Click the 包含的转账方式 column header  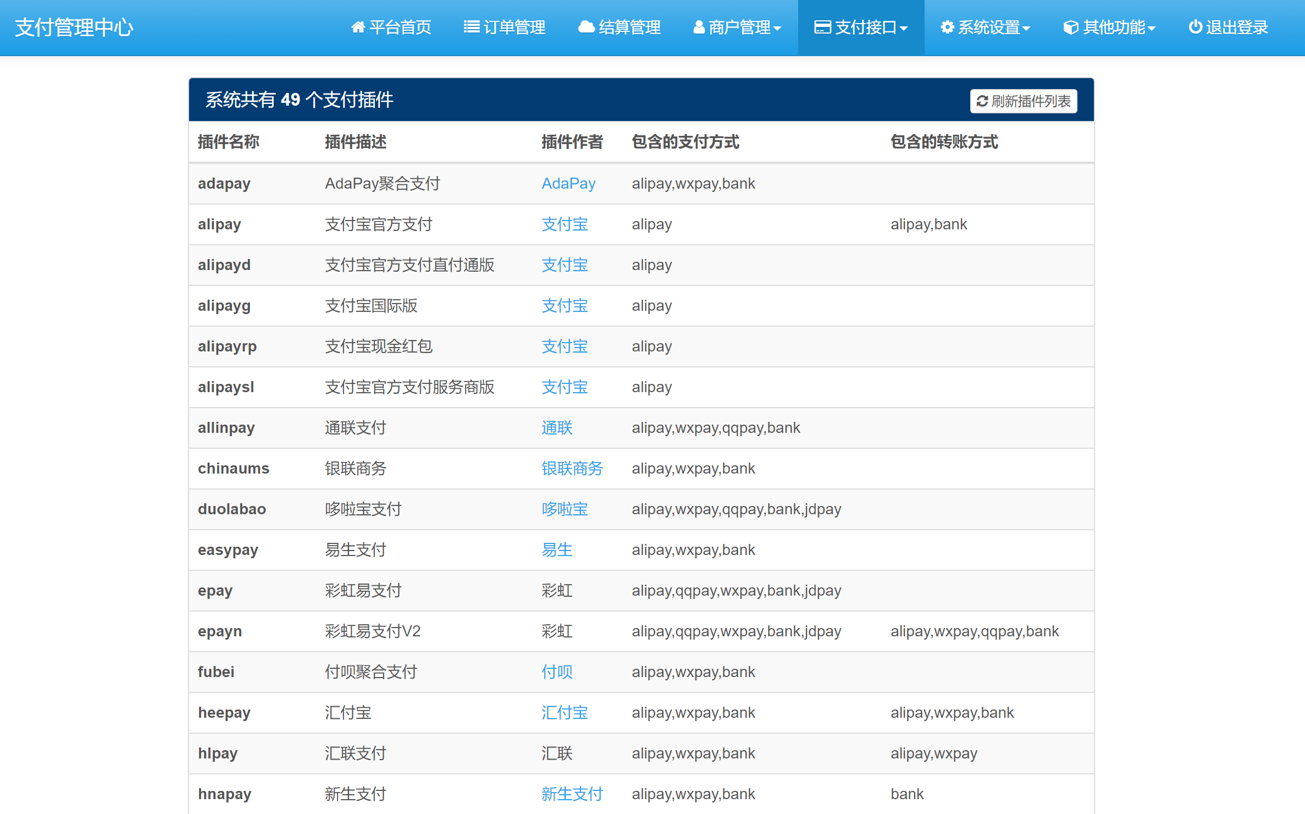[944, 142]
